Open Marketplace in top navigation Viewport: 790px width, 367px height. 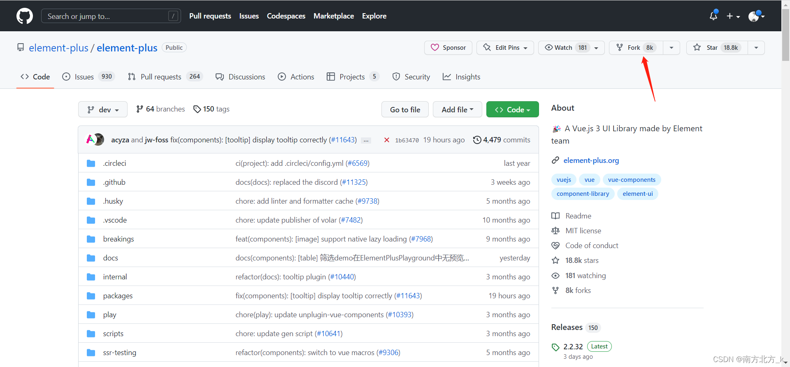coord(334,16)
